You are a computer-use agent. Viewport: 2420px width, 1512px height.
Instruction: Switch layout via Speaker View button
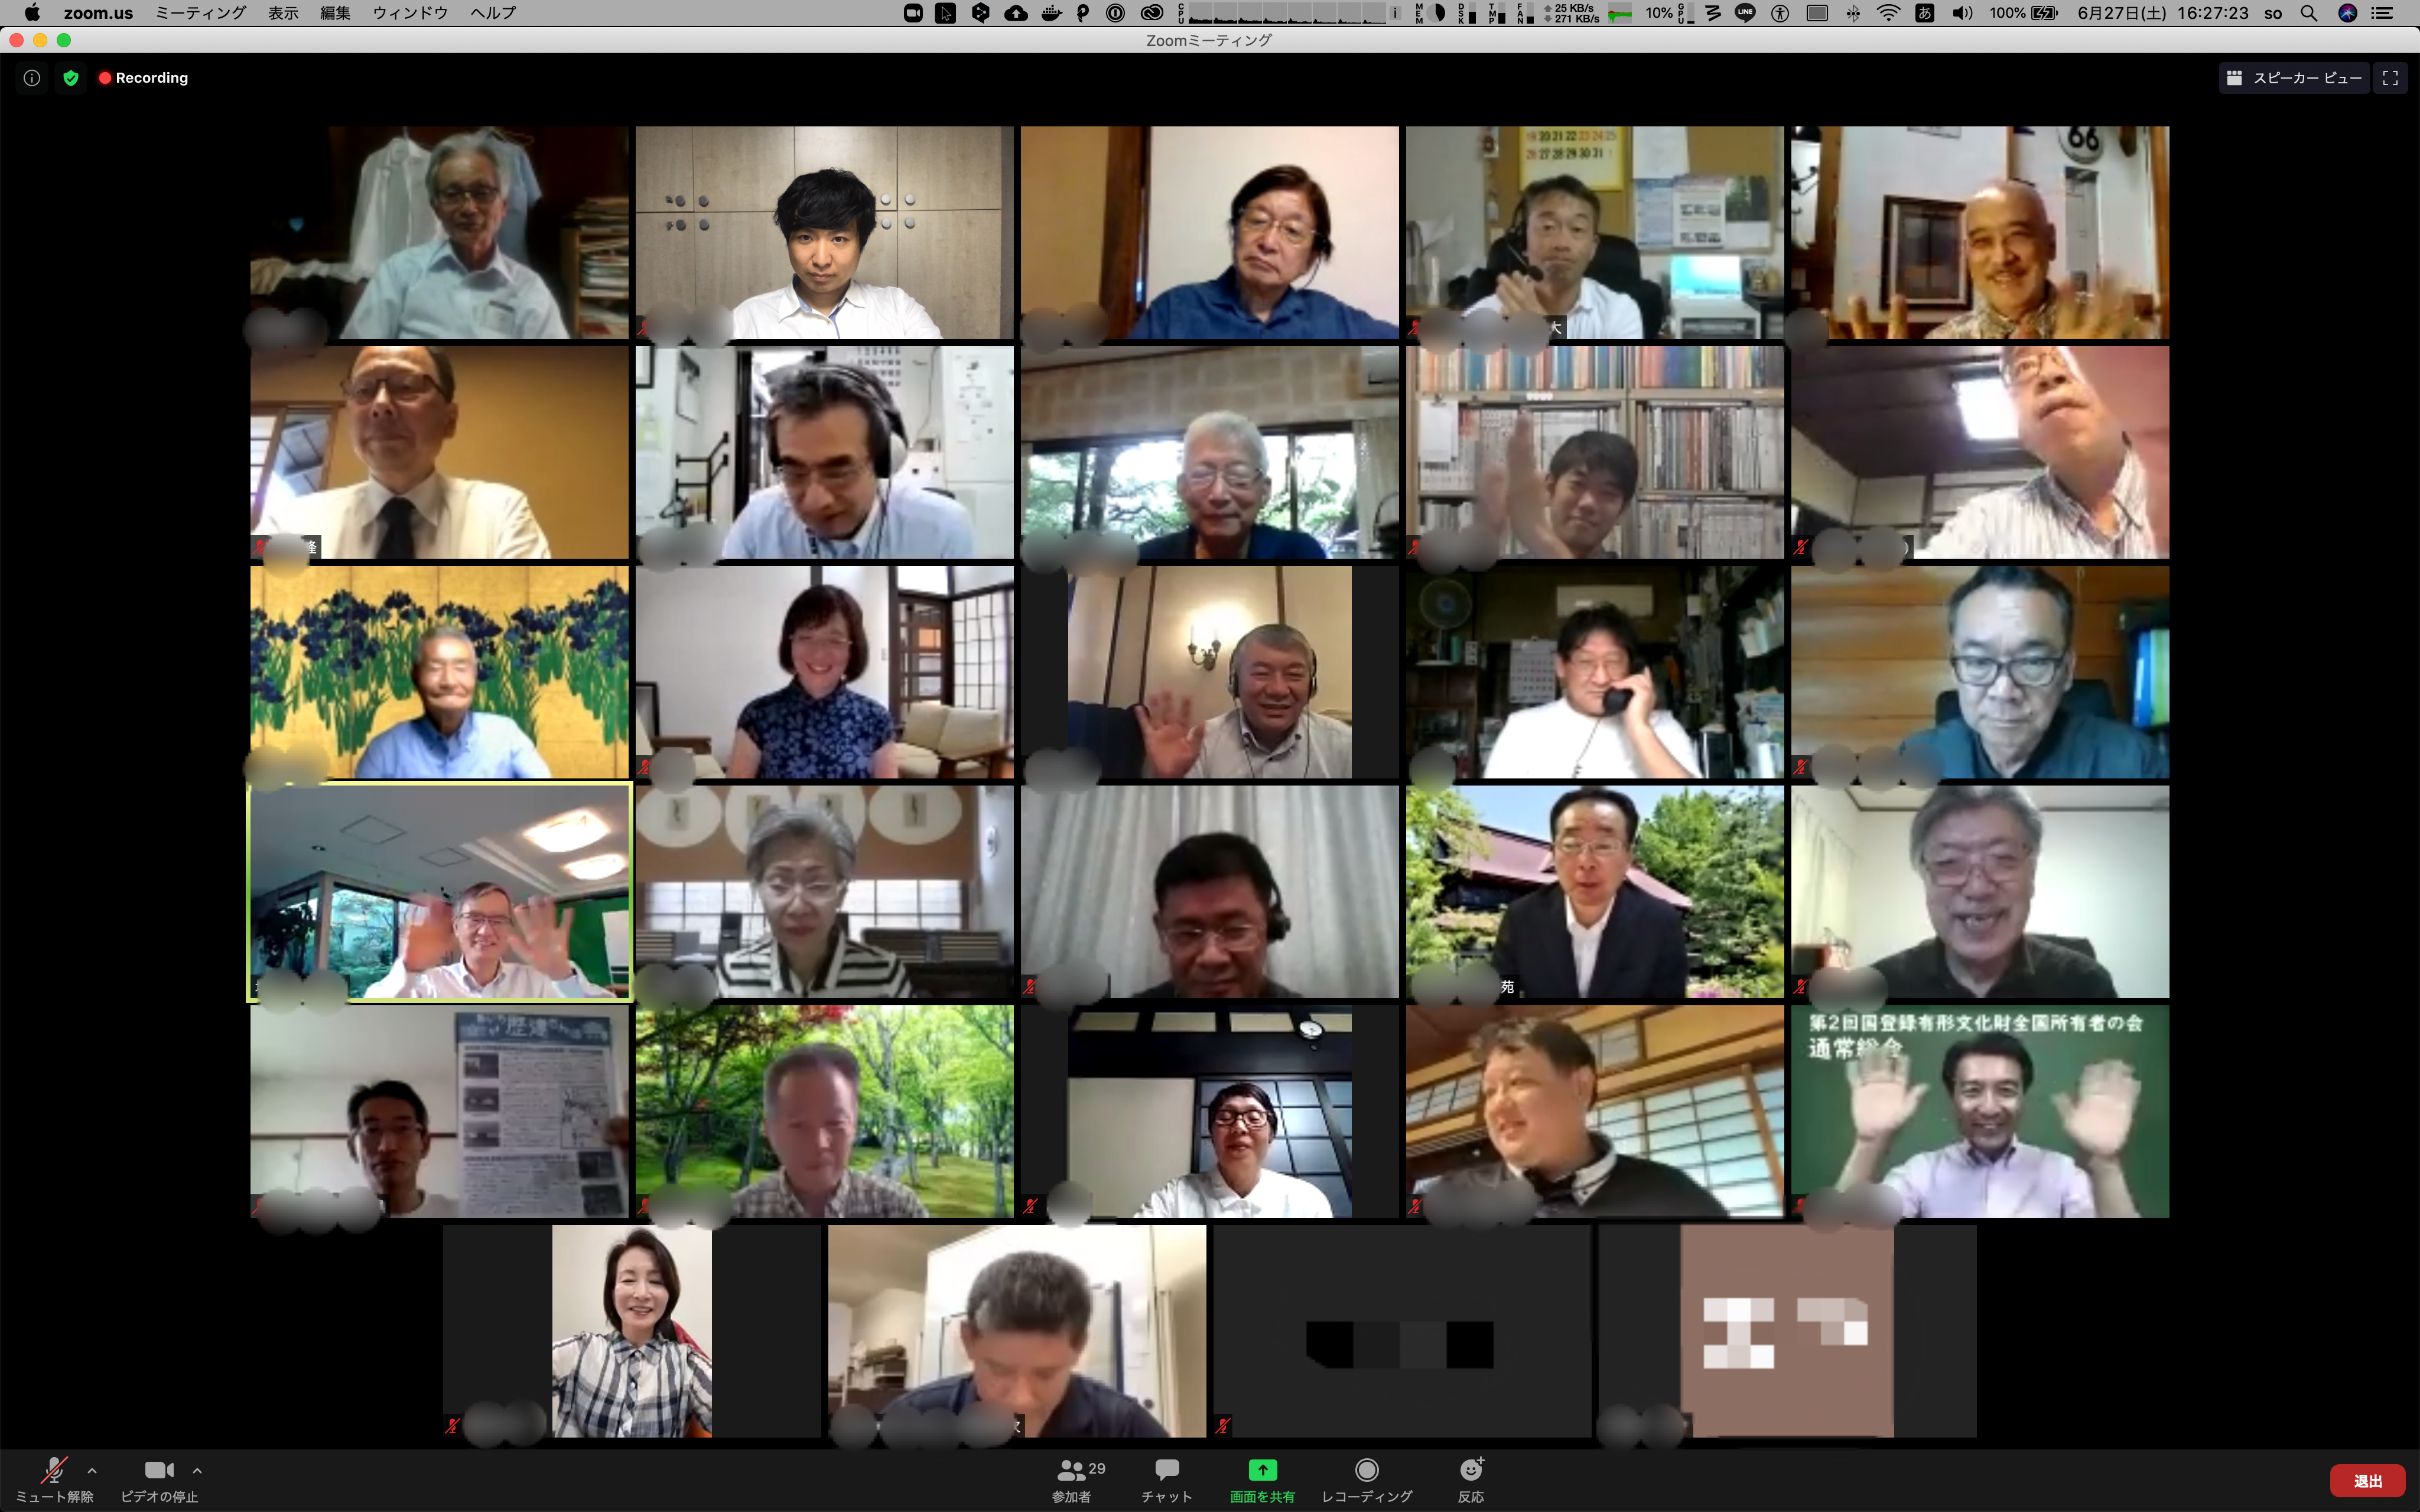(x=2294, y=78)
